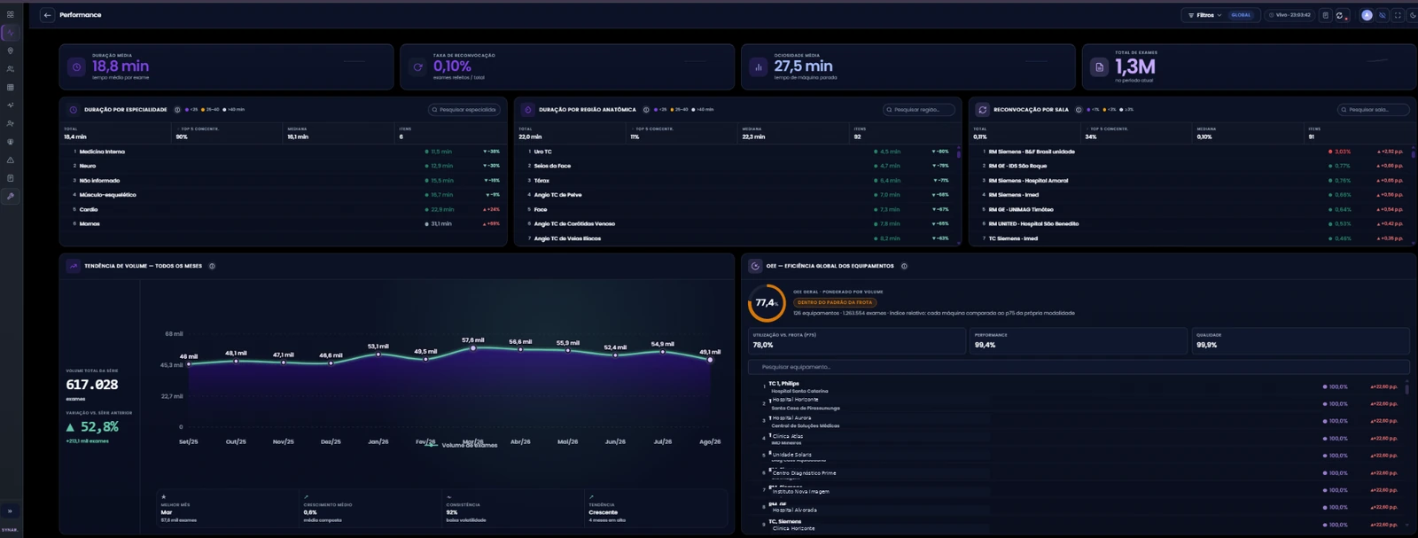
Task: Open the dashboard grid icon in sidebar
Action: tap(11, 14)
